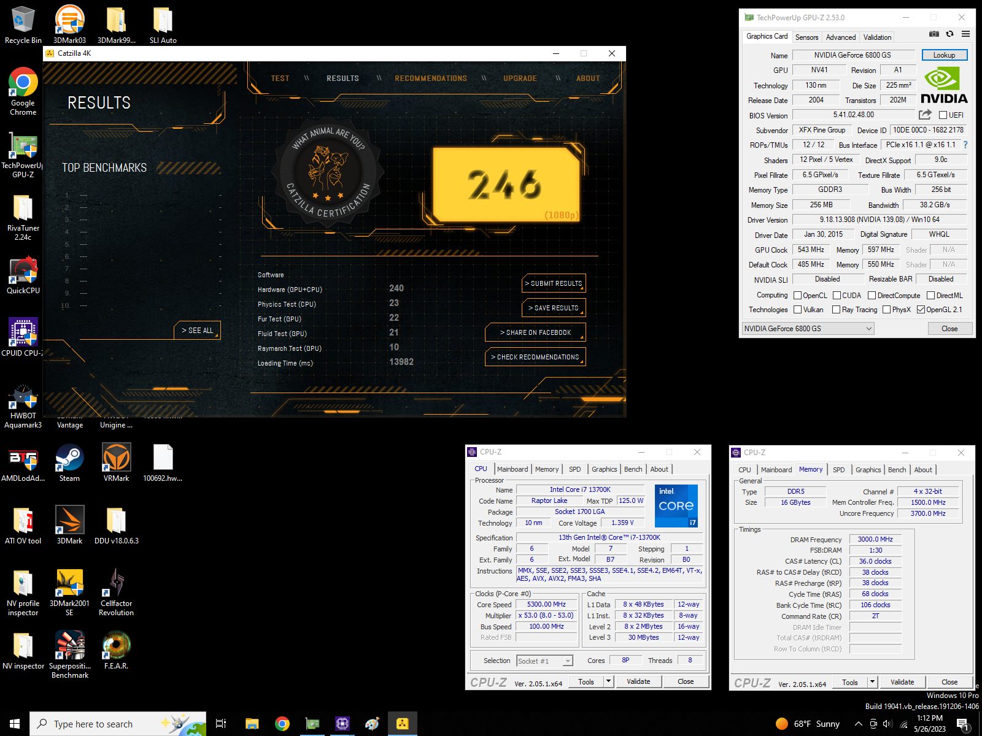Click SUBMIT RESULTS in Catzilla
Image resolution: width=982 pixels, height=736 pixels.
pos(554,283)
